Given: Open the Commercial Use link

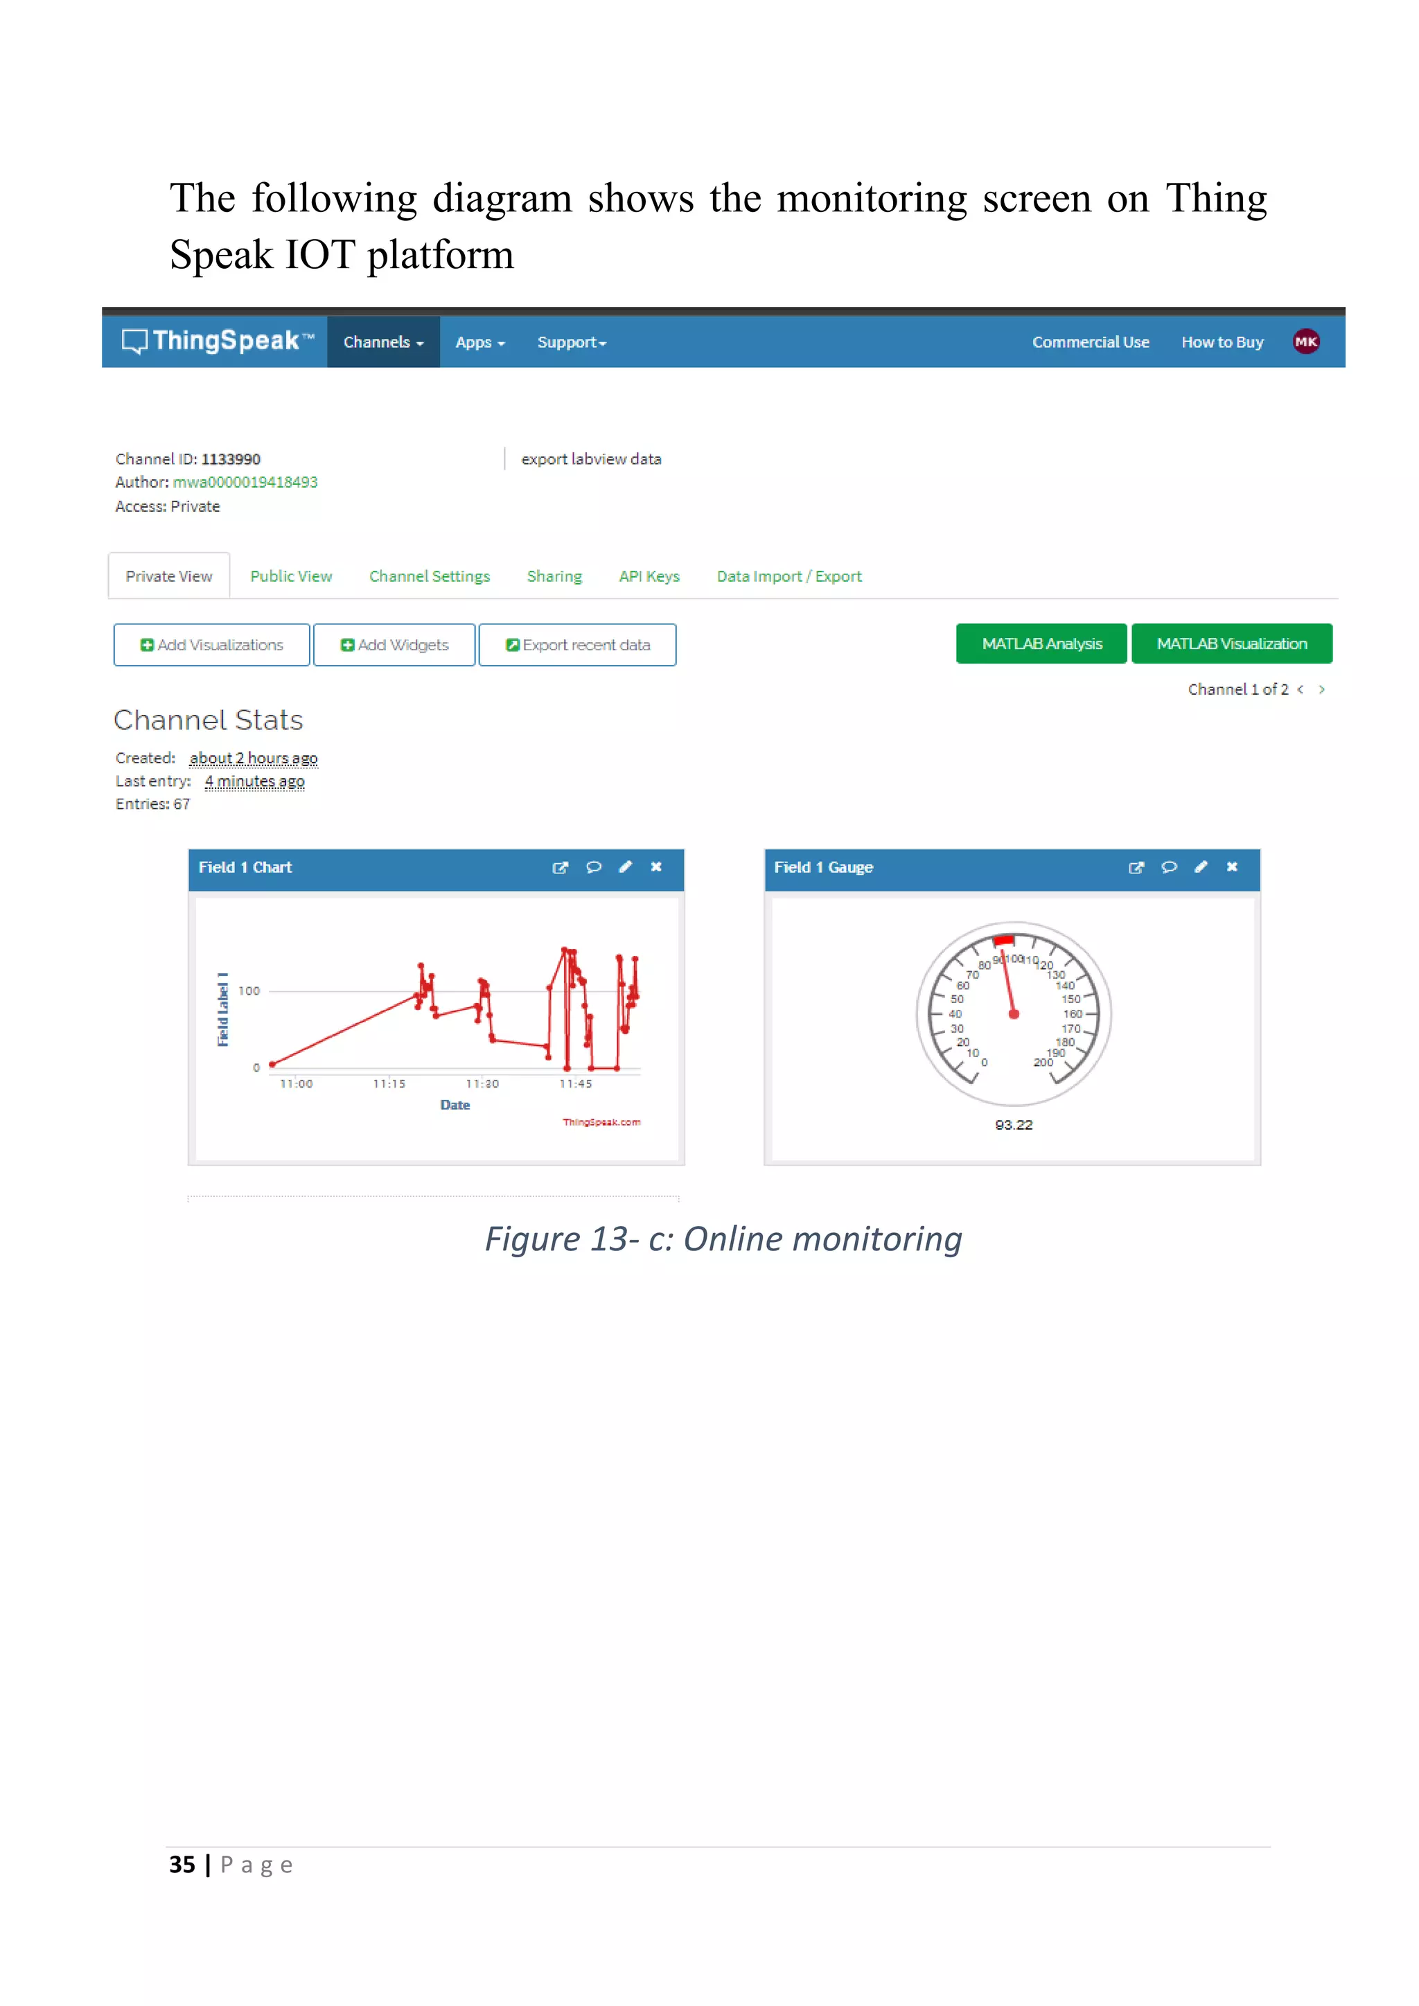Looking at the screenshot, I should [x=1091, y=341].
